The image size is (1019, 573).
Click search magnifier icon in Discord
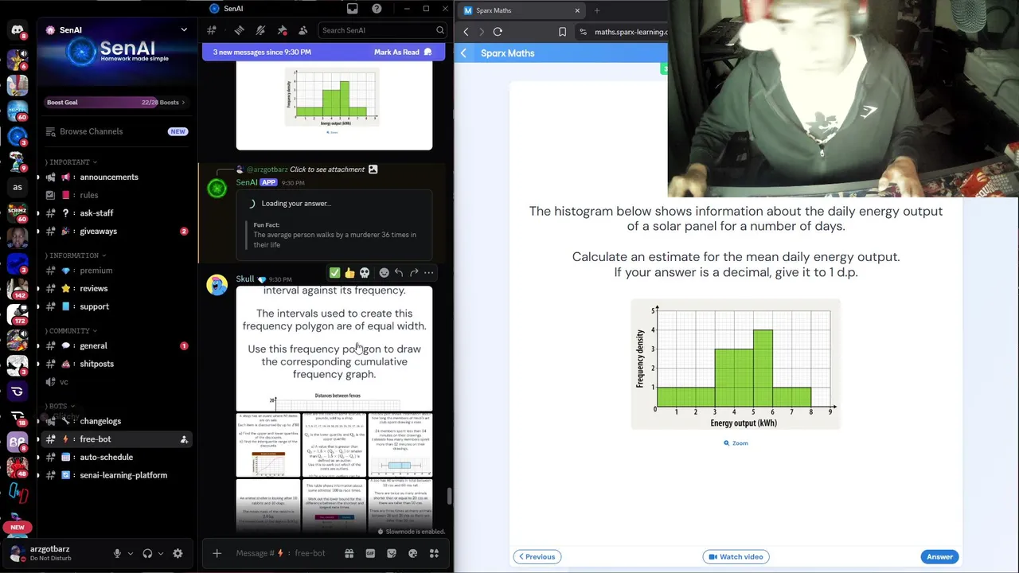coord(439,30)
